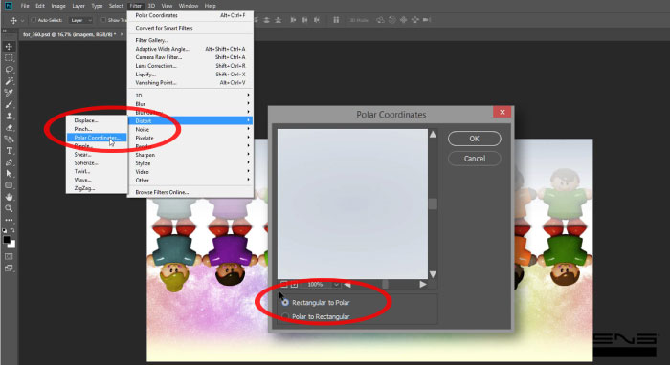Enable the Auto-Select checkbox
The image size is (670, 365).
(x=33, y=20)
